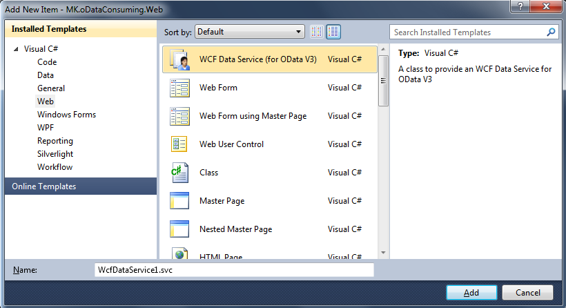Click the search magnifier icon
The image size is (566, 308).
point(551,32)
